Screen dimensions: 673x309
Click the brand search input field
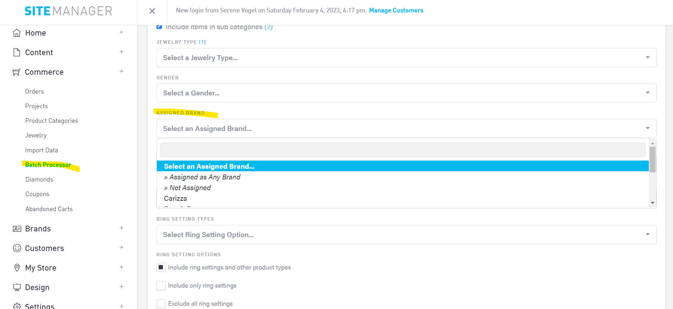(402, 150)
